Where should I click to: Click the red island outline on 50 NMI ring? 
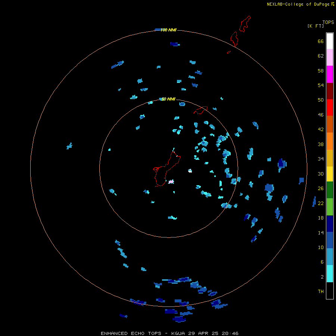click(x=200, y=110)
